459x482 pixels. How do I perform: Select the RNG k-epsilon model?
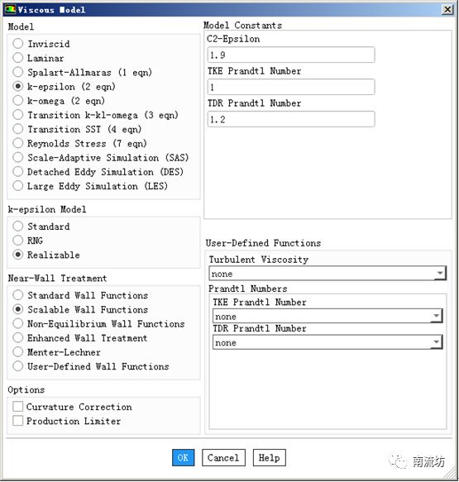pos(18,241)
